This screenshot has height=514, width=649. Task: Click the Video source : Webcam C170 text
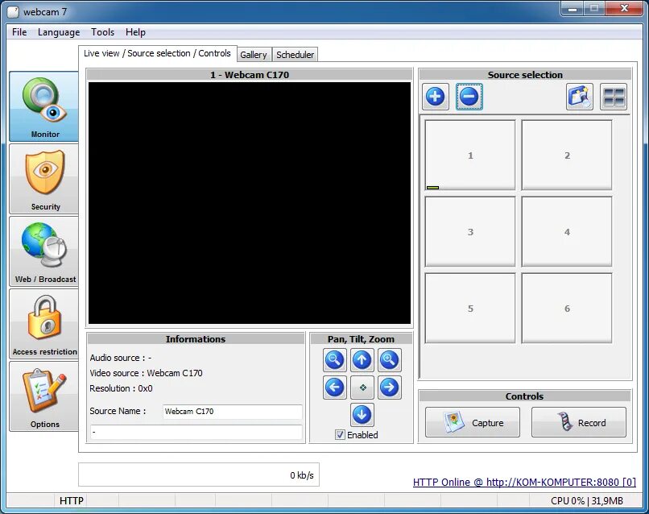click(146, 373)
